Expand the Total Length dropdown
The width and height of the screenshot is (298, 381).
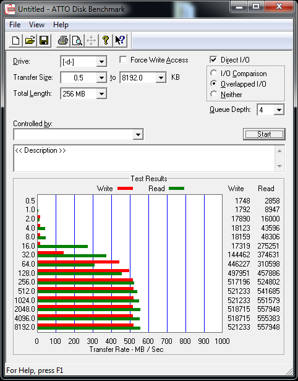tap(101, 94)
